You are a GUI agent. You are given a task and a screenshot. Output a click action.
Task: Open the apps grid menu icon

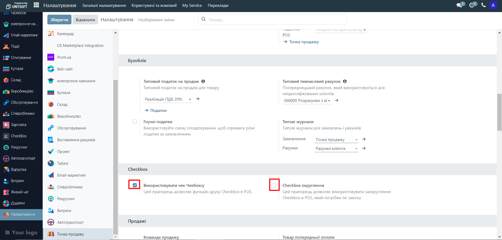point(36,5)
